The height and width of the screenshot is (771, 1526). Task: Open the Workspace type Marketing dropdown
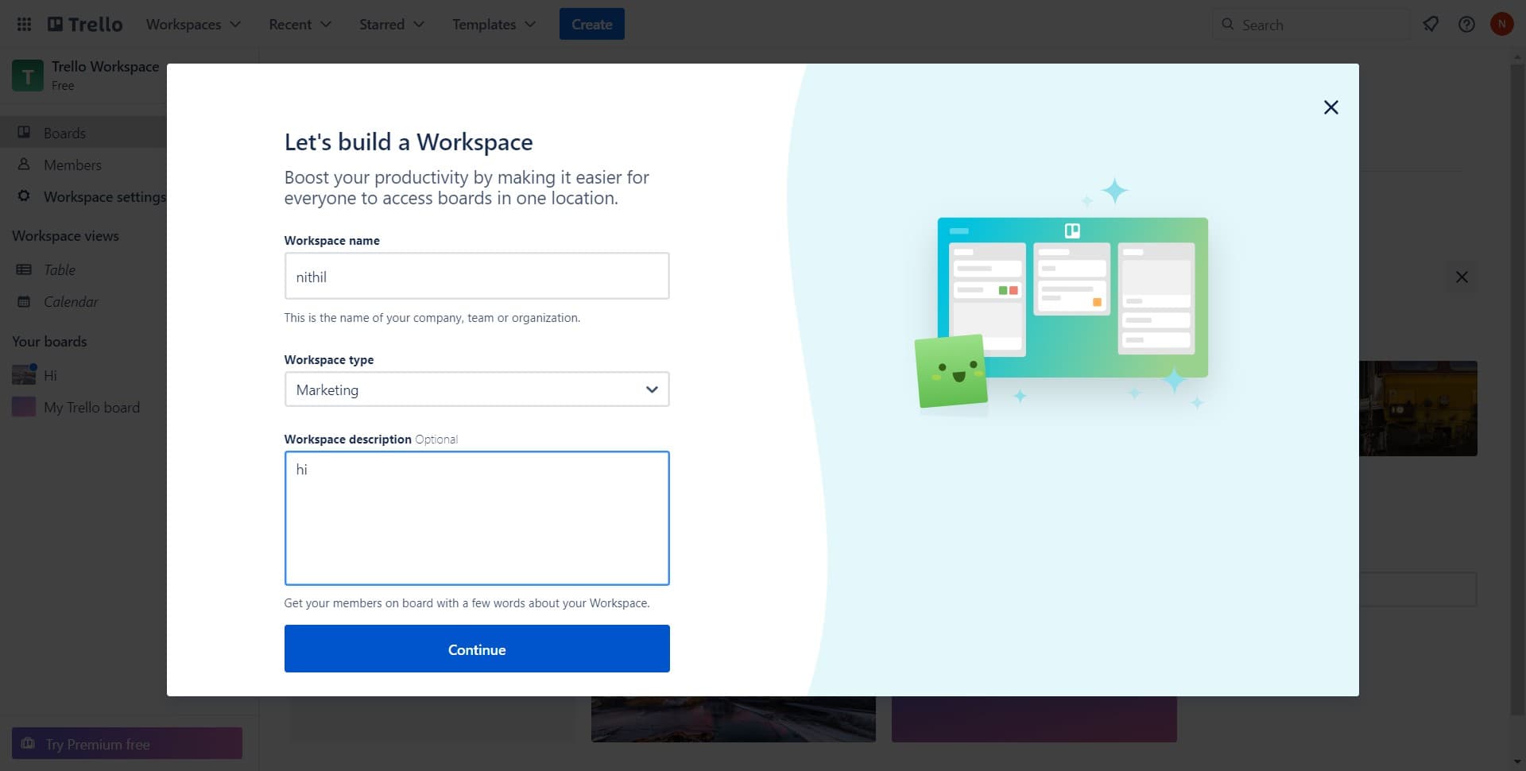point(476,389)
